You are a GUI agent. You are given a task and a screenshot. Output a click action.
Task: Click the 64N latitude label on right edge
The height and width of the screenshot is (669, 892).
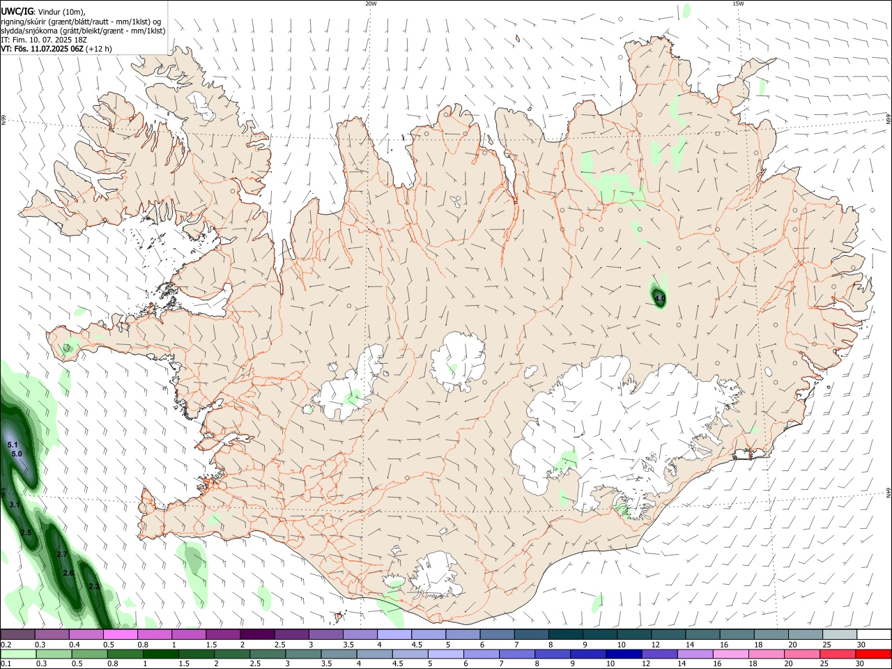coord(889,493)
